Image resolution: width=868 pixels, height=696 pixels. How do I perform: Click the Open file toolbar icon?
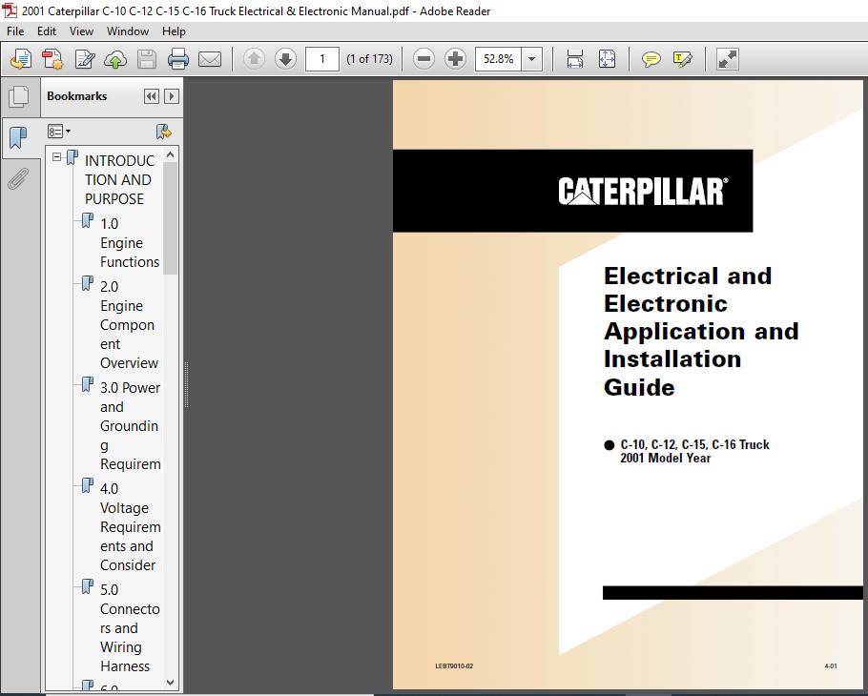pos(21,59)
